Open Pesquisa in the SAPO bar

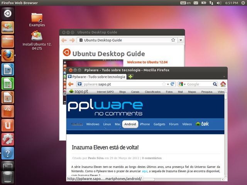[x=207, y=92]
